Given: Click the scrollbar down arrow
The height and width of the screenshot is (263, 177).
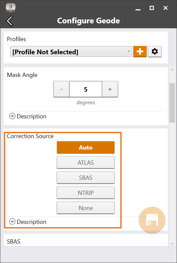Looking at the screenshot, I should click(172, 243).
